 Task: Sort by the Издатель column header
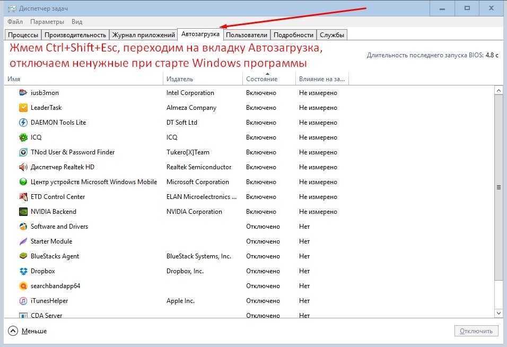coord(203,79)
